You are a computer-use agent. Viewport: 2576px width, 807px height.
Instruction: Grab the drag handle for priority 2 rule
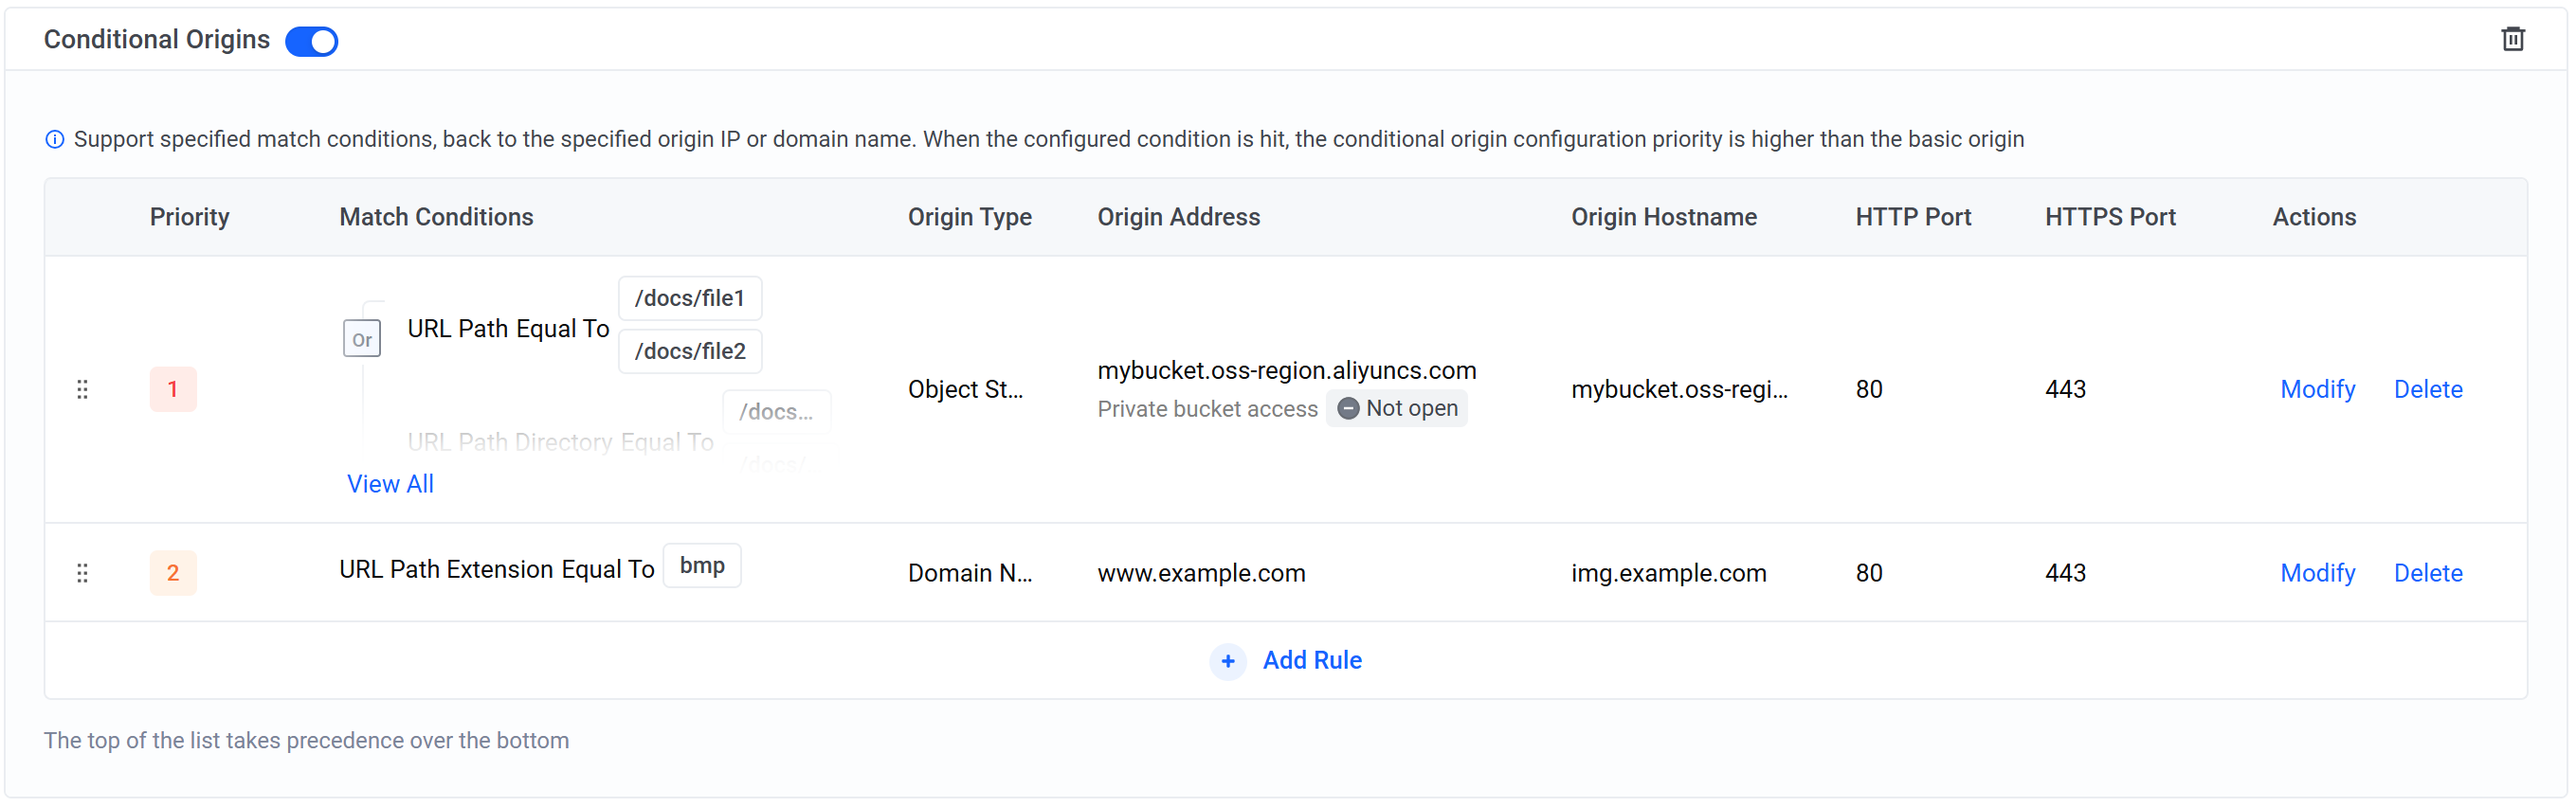click(x=82, y=573)
